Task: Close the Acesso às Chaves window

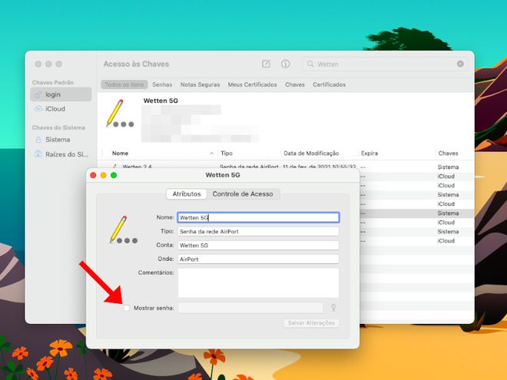Action: (38, 64)
